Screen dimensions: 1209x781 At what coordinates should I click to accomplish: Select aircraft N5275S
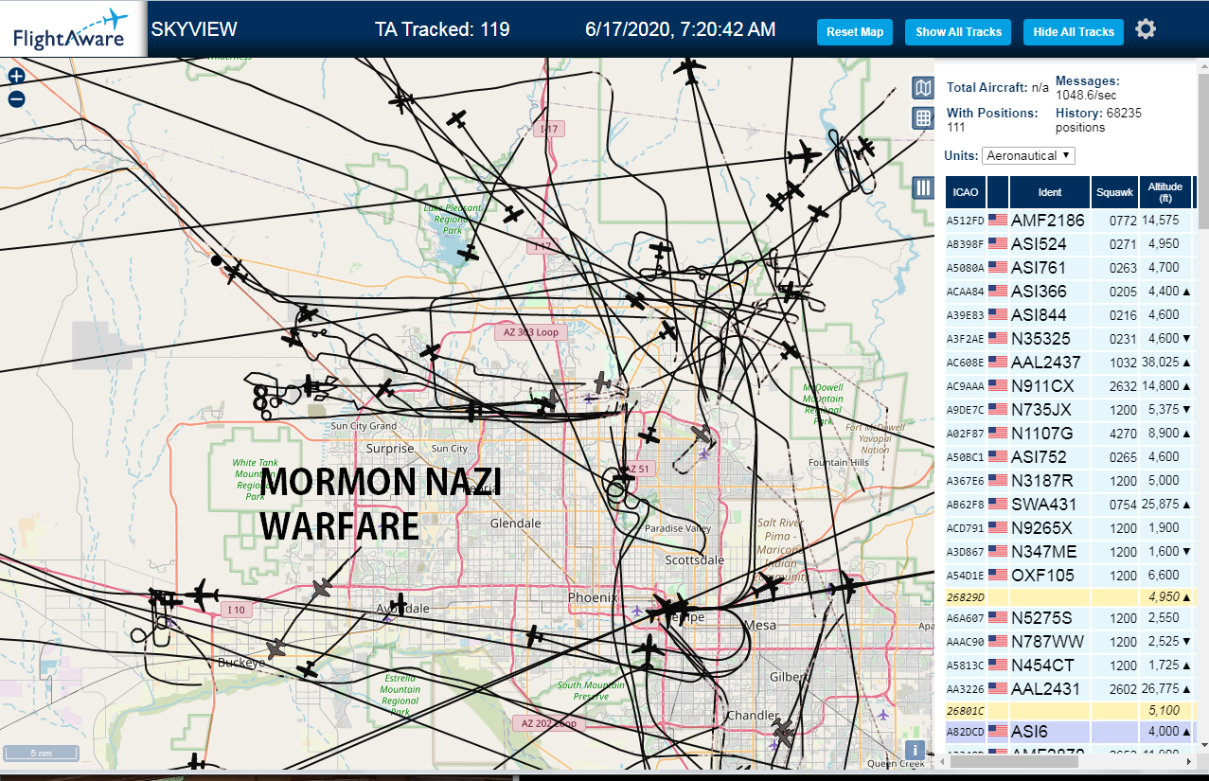point(1069,618)
